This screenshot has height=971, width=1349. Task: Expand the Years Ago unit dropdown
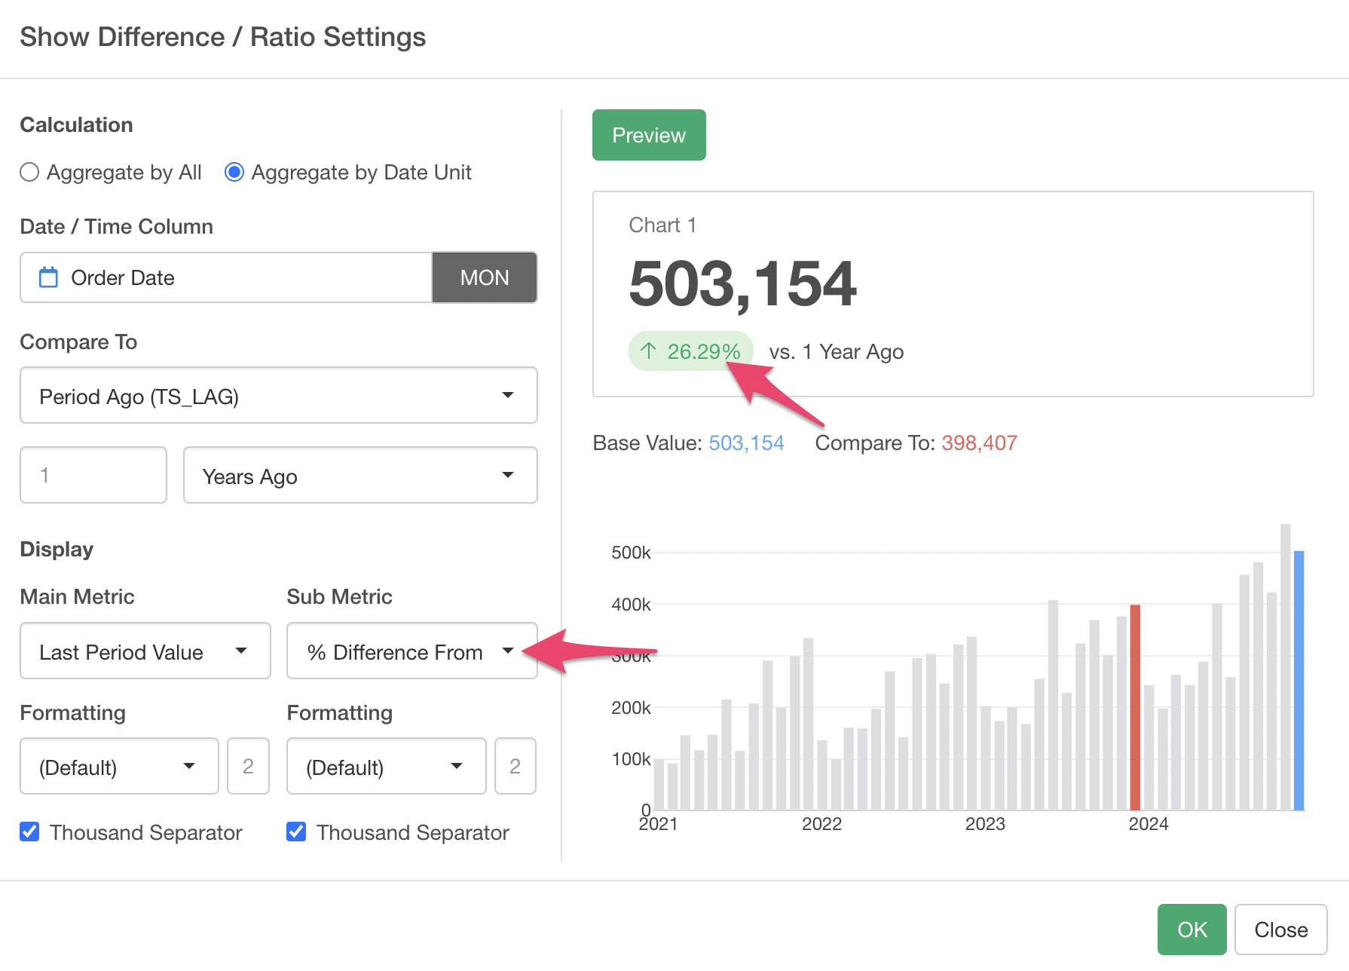(359, 476)
